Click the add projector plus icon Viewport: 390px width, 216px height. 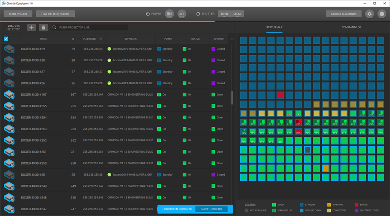coord(32,27)
